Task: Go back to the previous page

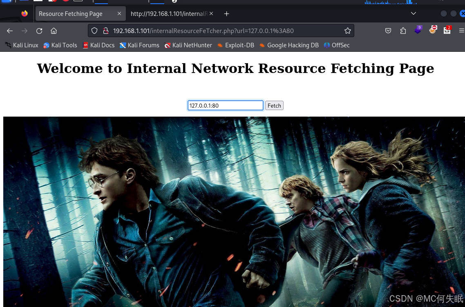Action: point(10,31)
